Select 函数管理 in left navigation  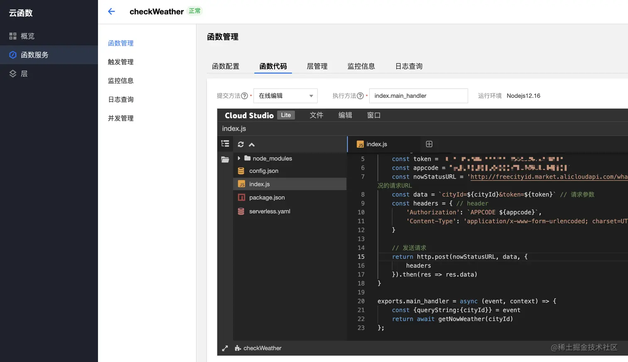[x=121, y=43]
